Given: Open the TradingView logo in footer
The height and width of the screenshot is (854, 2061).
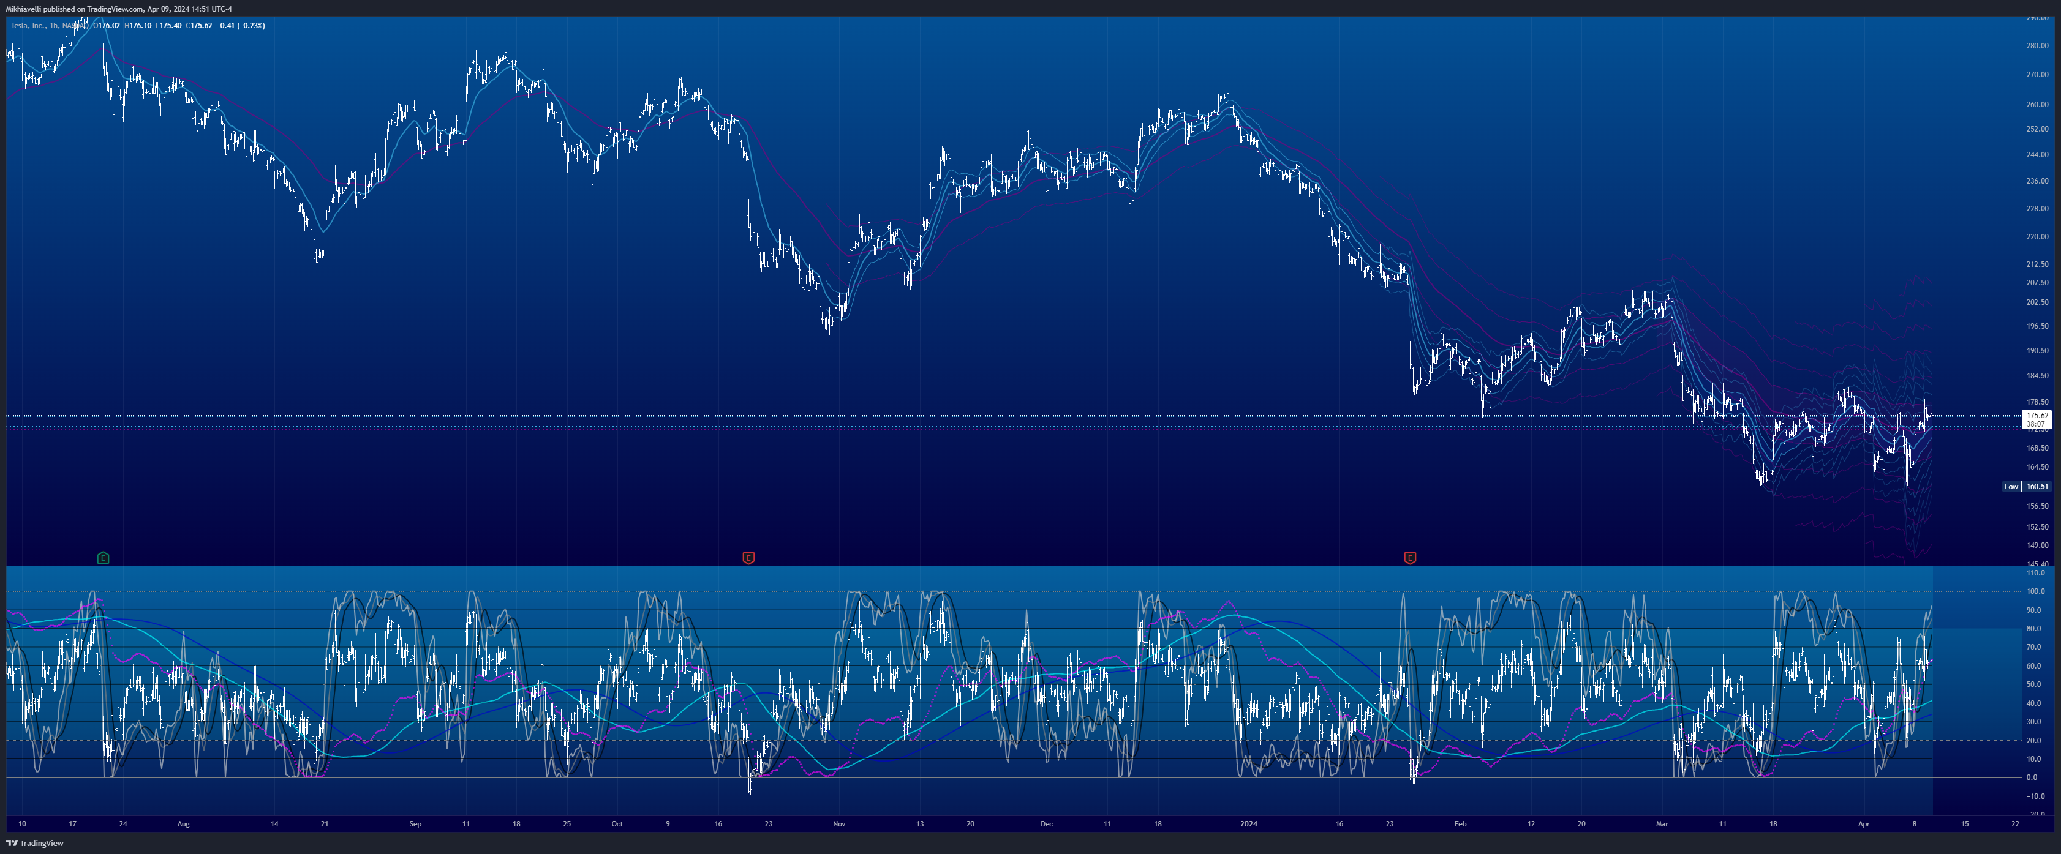Looking at the screenshot, I should pyautogui.click(x=34, y=843).
